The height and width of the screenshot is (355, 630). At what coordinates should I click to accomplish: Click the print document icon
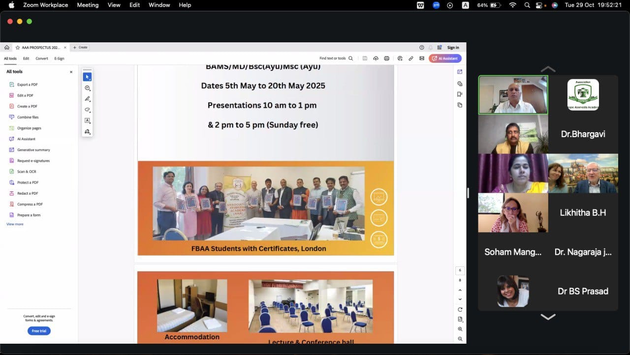387,59
